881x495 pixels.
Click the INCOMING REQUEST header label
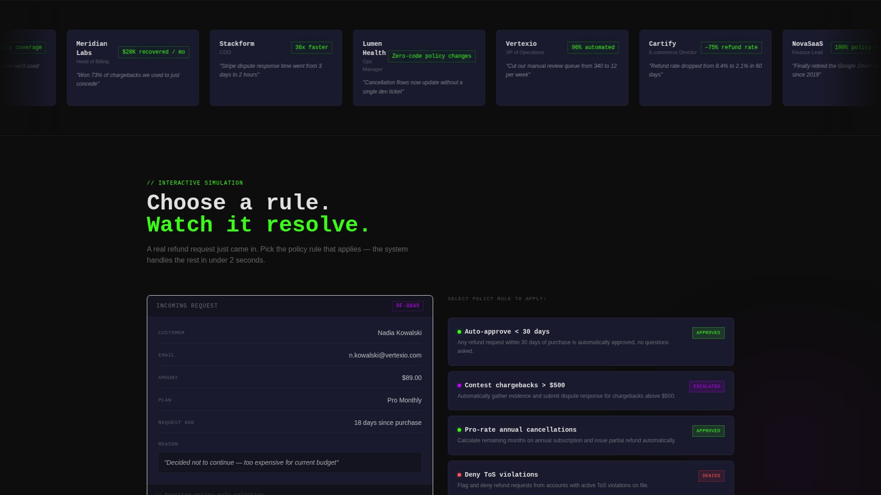[x=187, y=306]
